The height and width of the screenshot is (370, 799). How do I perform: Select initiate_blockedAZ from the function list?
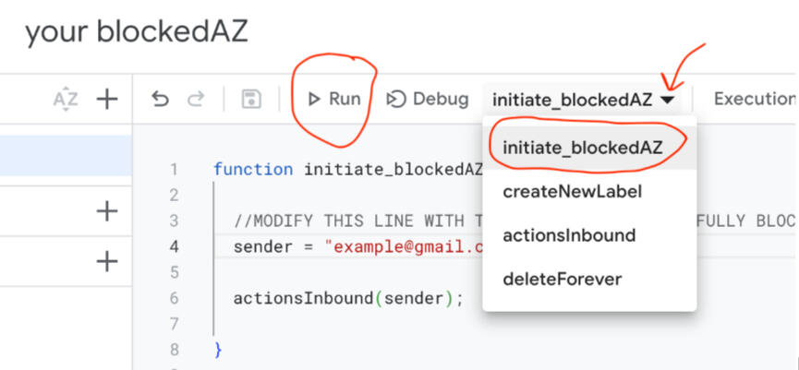point(582,148)
